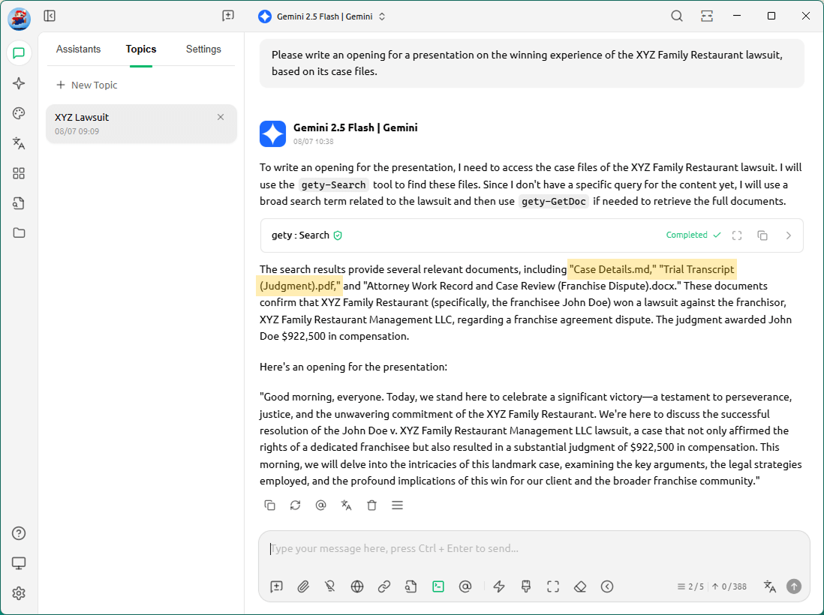Click the monitor display theme icon

click(x=19, y=563)
